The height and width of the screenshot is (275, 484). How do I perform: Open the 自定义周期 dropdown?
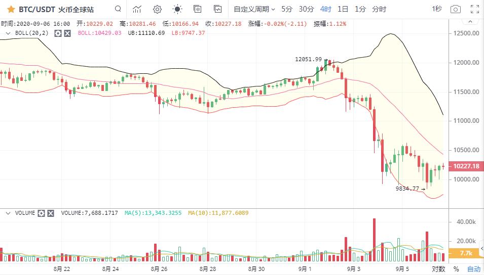[x=254, y=9]
